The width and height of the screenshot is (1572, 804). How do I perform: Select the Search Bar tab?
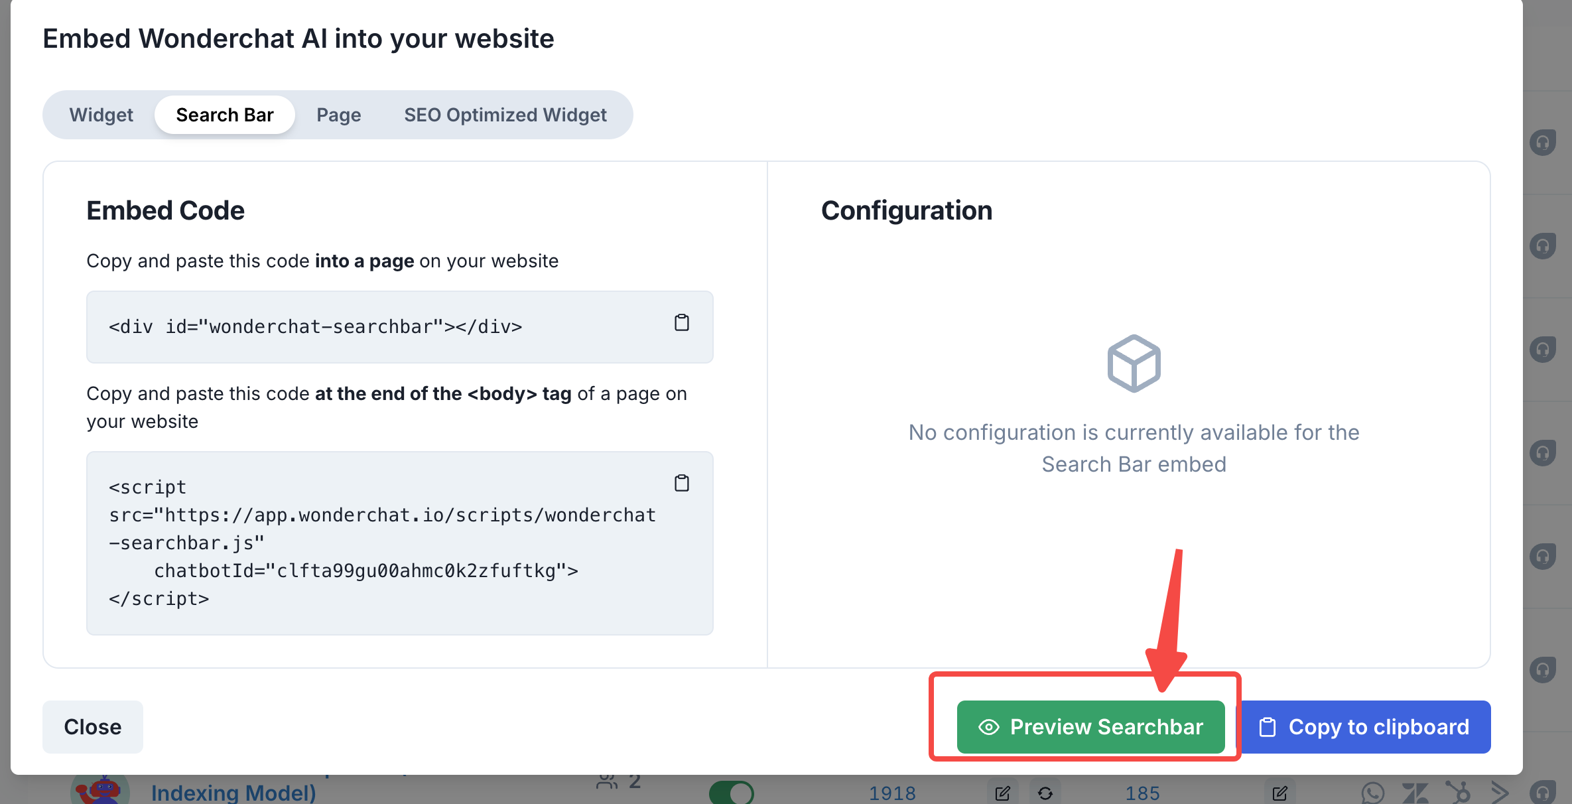[x=224, y=115]
